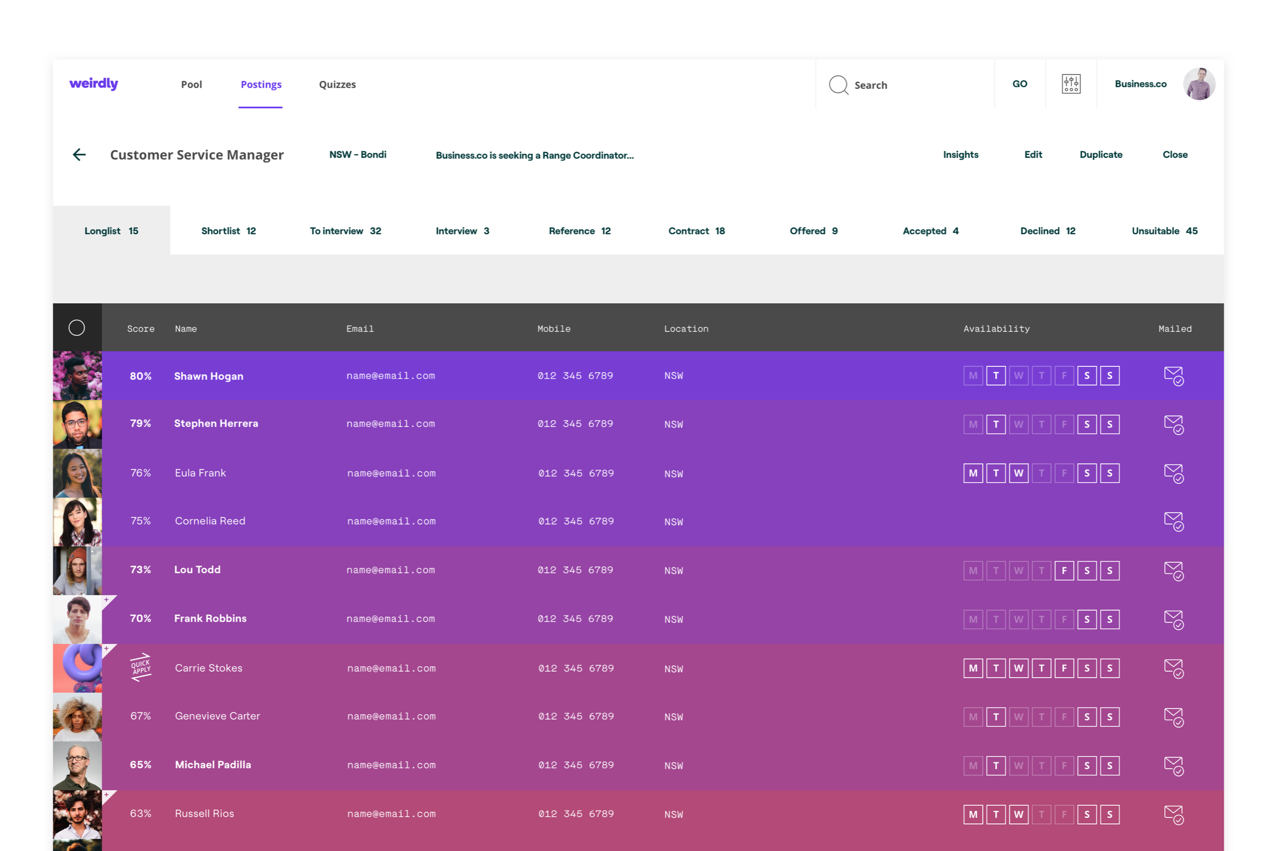This screenshot has height=851, width=1277.
Task: Click the weirdly logo
Action: point(94,84)
